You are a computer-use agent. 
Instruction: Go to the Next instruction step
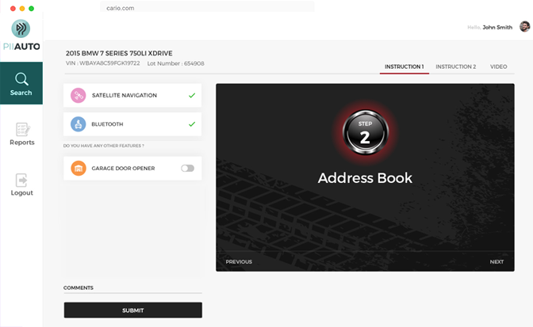point(497,262)
